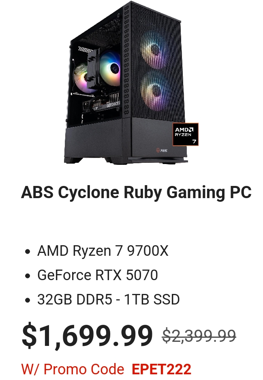Click the crossed-out $2,399.99 original price
This screenshot has height=380, width=263.
[x=199, y=336]
